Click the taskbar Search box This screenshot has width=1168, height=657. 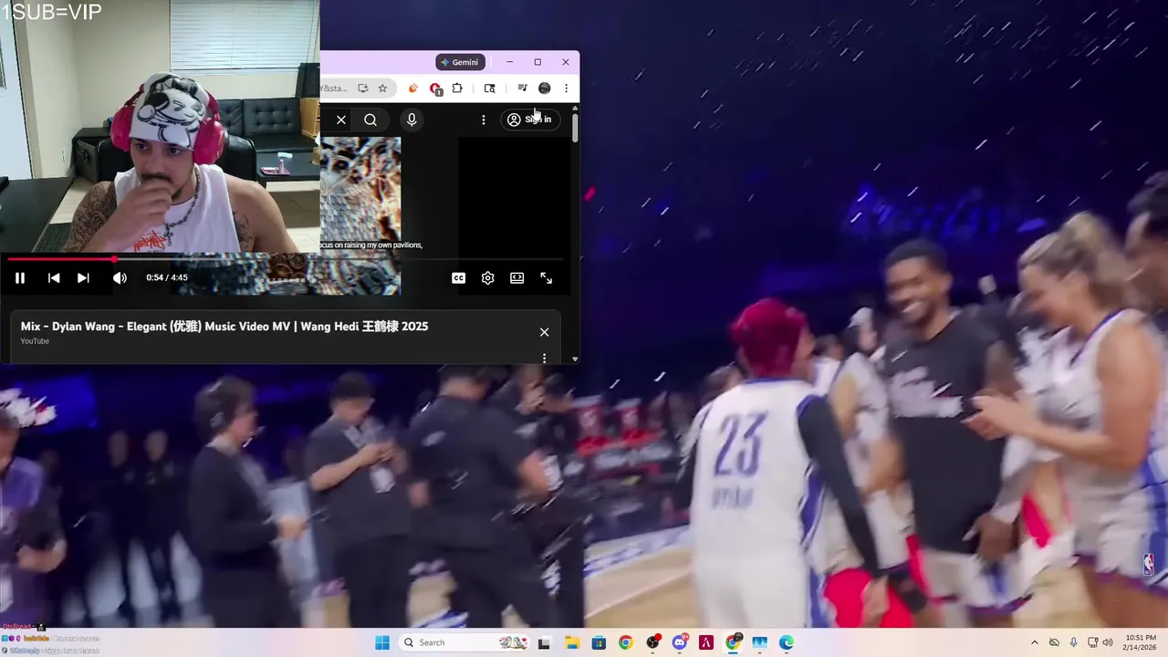point(464,642)
